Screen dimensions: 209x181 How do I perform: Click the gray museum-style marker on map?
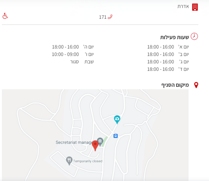click(100, 141)
